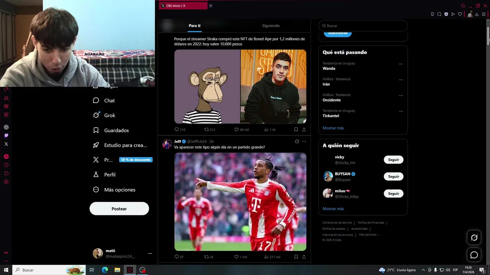Open the pinboards pin icon

[x=432, y=14]
